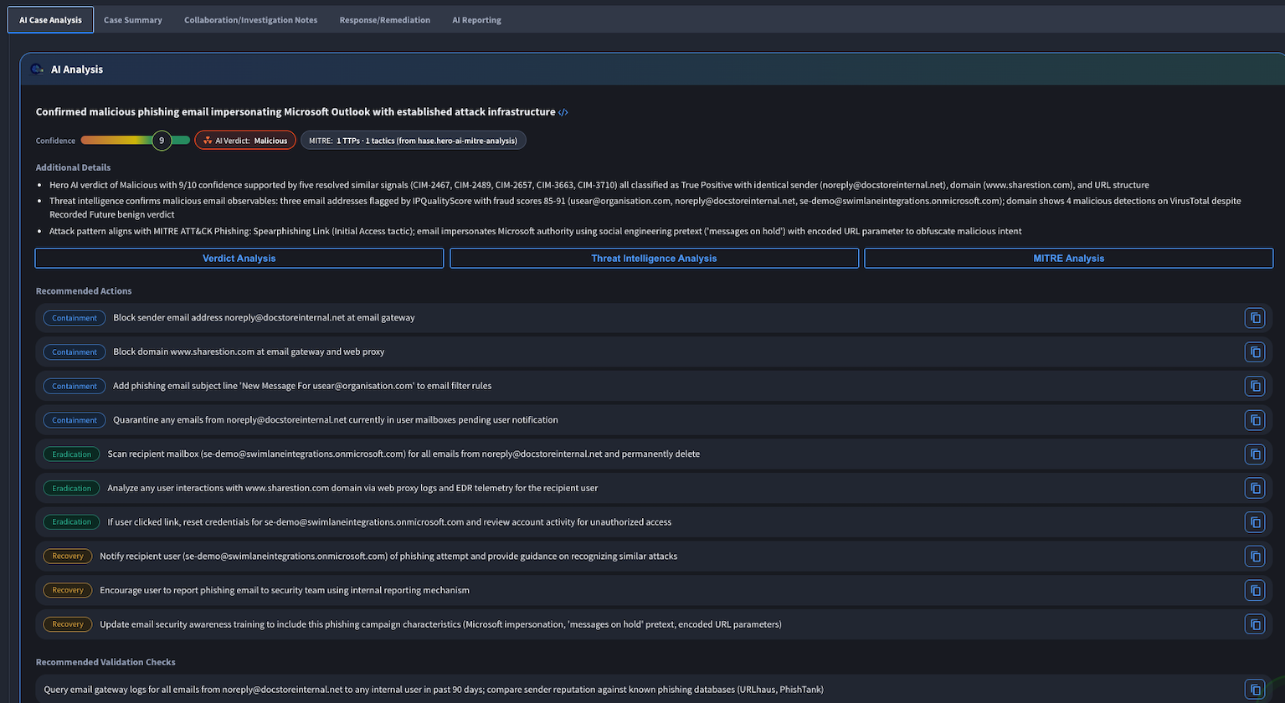Open the Collaboration/Investigation Notes tab
Image resolution: width=1285 pixels, height=703 pixels.
click(x=250, y=19)
